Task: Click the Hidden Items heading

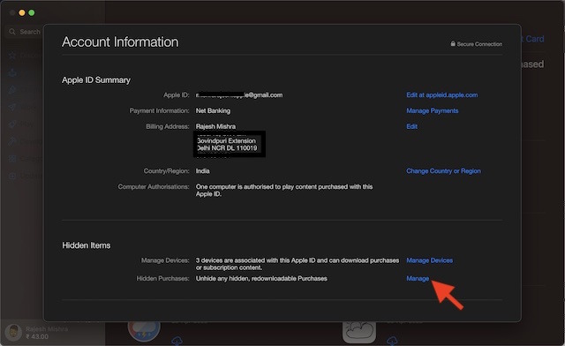Action: (87, 245)
